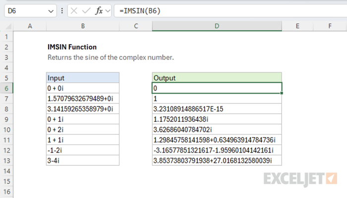347x198 pixels.
Task: Select column A header
Action: tap(30, 26)
